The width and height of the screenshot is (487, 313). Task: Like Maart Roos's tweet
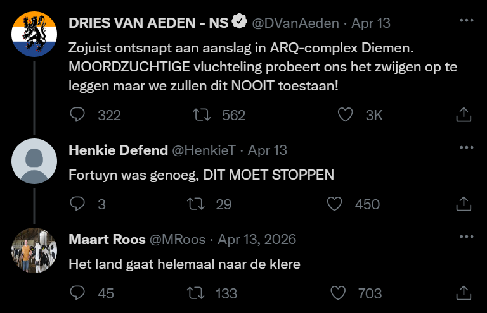point(339,293)
